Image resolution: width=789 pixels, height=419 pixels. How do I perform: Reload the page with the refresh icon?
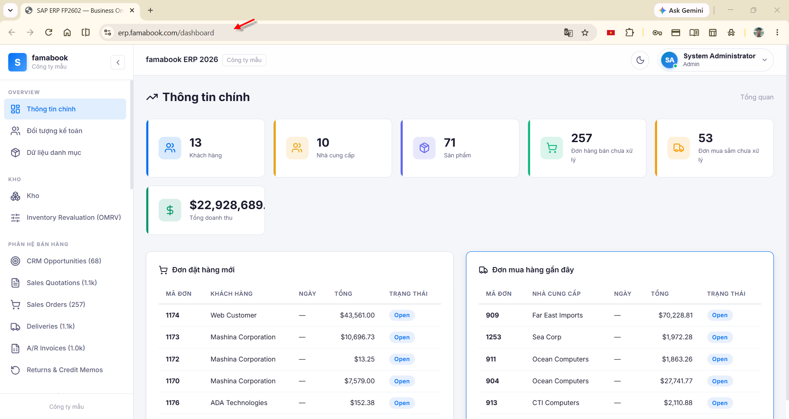pos(48,32)
